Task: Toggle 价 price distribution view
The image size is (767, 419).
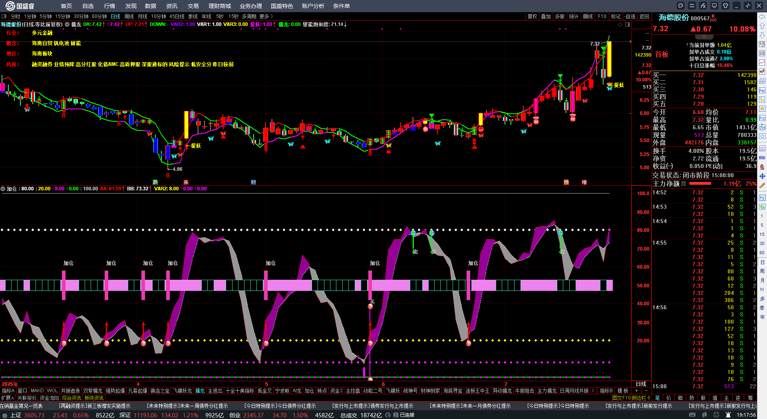Action: tap(669, 398)
